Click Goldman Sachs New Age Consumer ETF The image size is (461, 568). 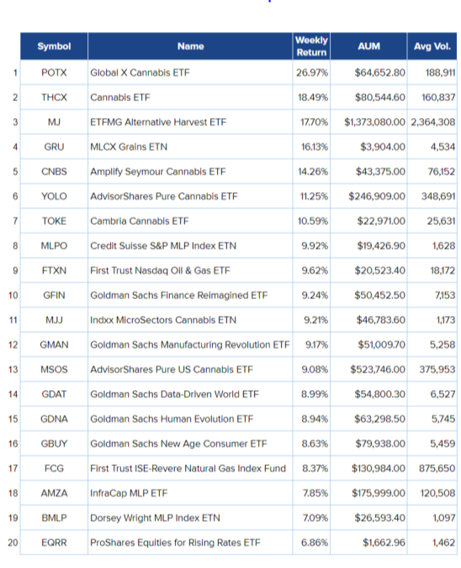pyautogui.click(x=178, y=444)
